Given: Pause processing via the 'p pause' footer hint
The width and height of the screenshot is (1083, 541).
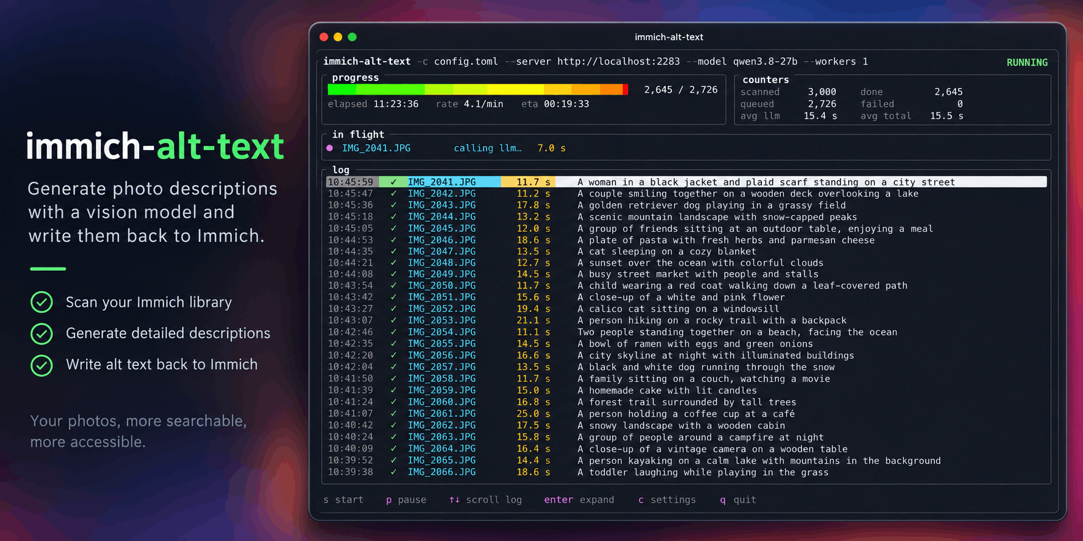Looking at the screenshot, I should [x=406, y=500].
